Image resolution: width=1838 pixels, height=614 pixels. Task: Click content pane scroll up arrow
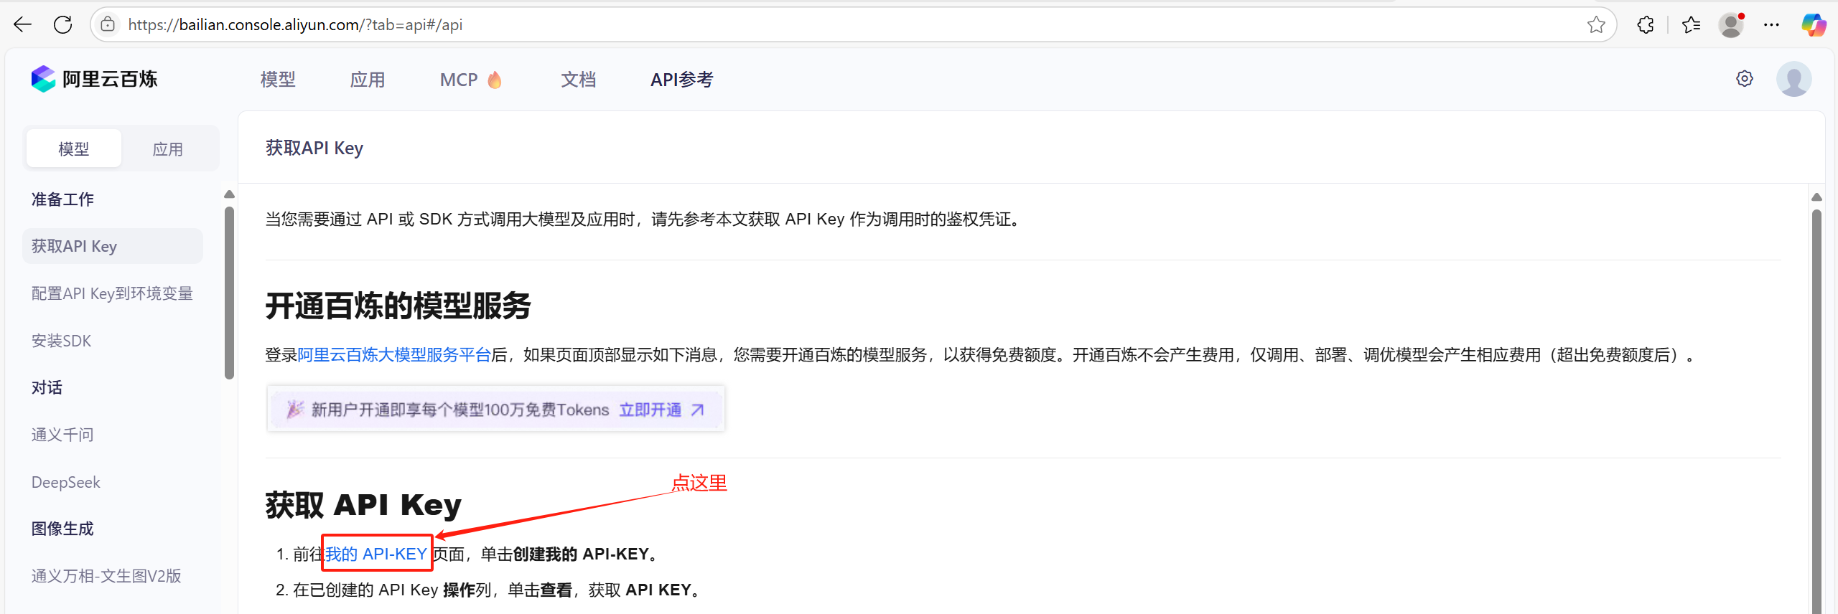pos(1816,197)
